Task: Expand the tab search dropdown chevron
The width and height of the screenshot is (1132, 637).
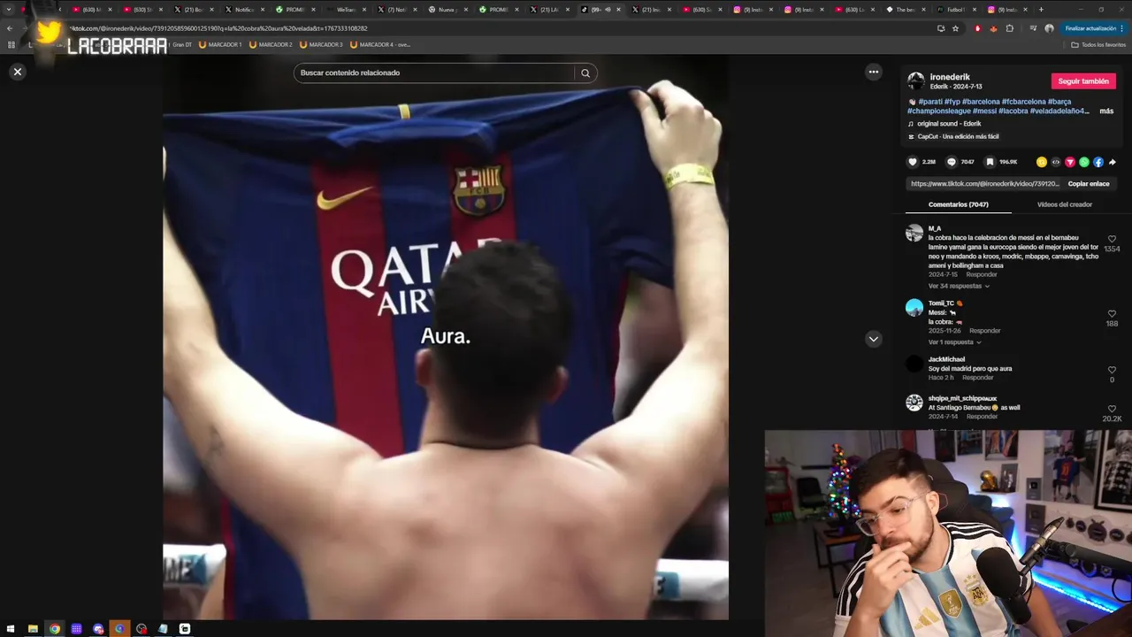Action: click(x=10, y=10)
